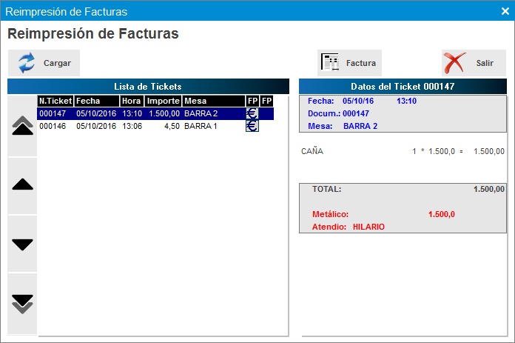Select ticket number 000147 cell
Image resolution: width=515 pixels, height=343 pixels.
[x=53, y=114]
